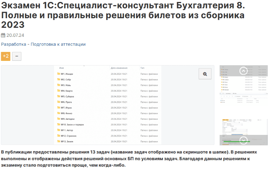Image resolution: width=269 pixels, height=169 pixels.
Task: Click the 20.07.24 publication date
Action: click(x=15, y=35)
